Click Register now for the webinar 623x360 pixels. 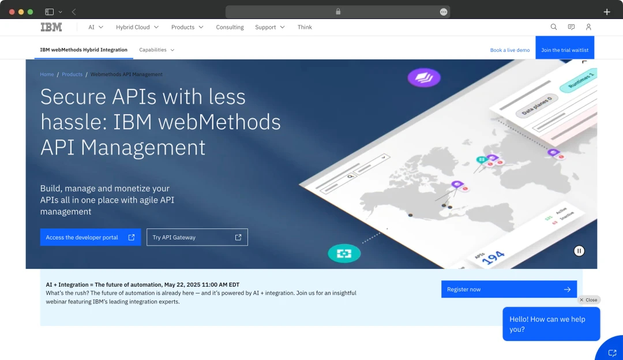(x=509, y=289)
